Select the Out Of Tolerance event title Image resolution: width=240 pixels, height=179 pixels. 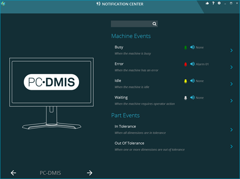tap(129, 143)
